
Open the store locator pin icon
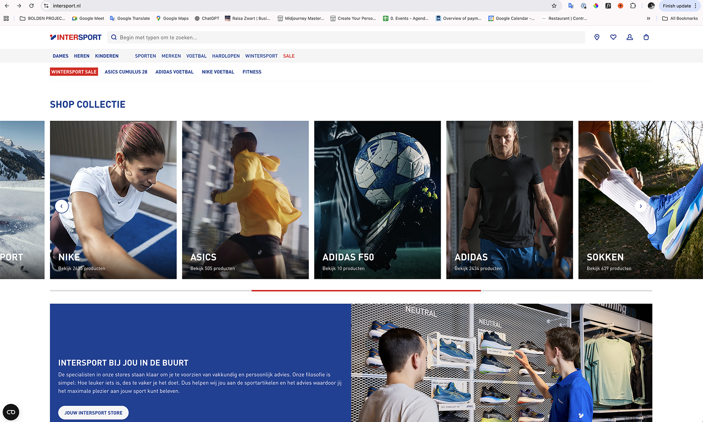click(596, 37)
